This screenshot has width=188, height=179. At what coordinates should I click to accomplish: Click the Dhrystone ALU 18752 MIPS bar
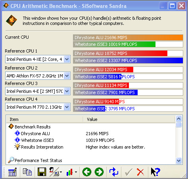[x=128, y=53]
